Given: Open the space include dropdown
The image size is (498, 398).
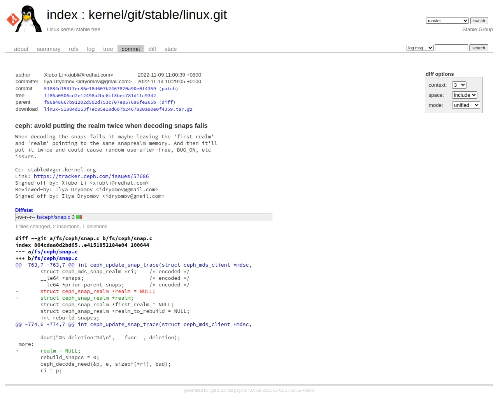Looking at the screenshot, I should (x=465, y=95).
